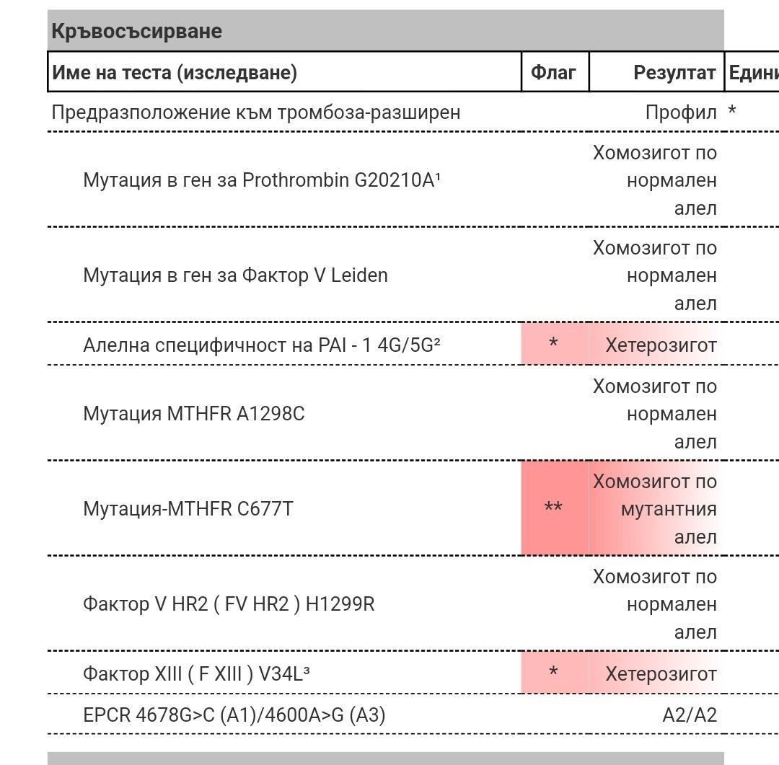Screen dimensions: 779x765
Task: Select the Фактор V HR2 H1299R test name
Action: coord(229,604)
